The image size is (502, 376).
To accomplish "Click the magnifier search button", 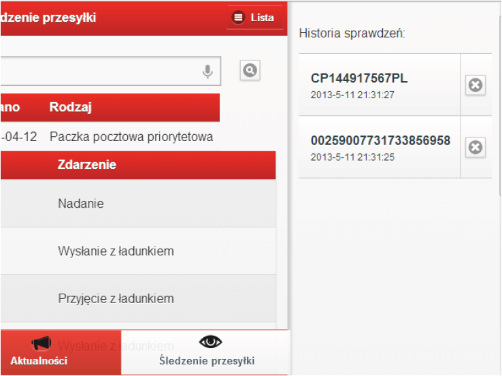I will tap(250, 70).
